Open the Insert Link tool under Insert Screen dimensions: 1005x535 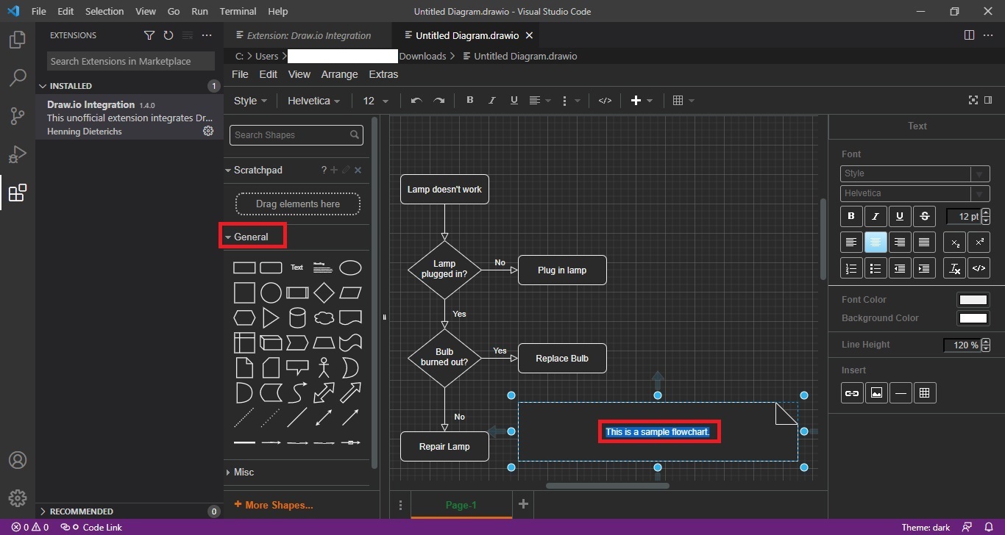(x=851, y=392)
